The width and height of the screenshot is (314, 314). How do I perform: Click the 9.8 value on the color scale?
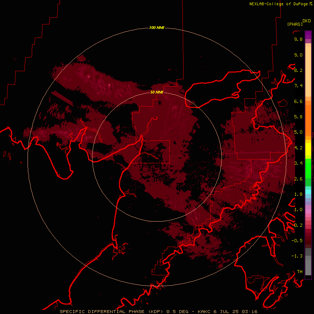click(x=298, y=39)
